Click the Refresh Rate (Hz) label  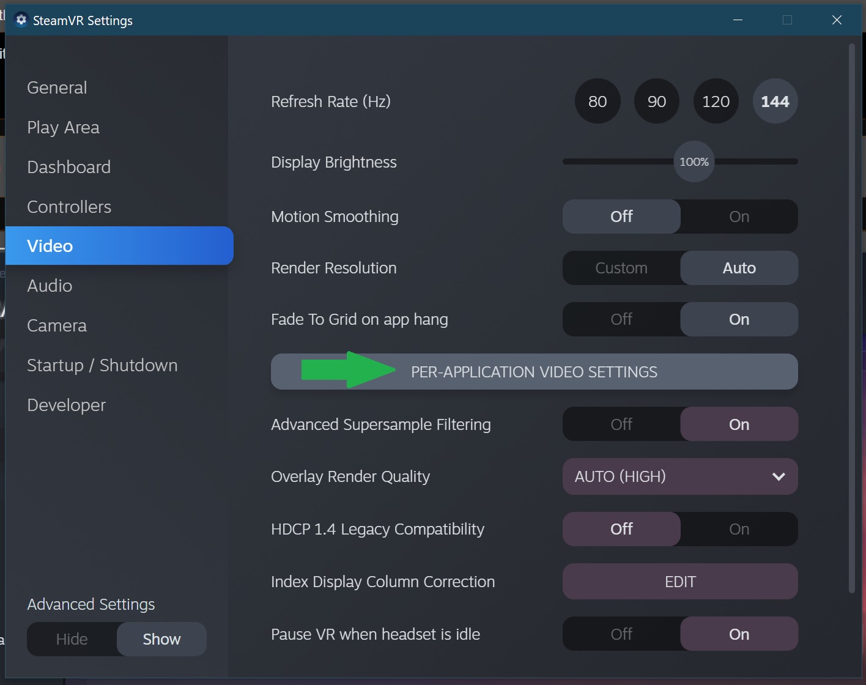click(331, 102)
